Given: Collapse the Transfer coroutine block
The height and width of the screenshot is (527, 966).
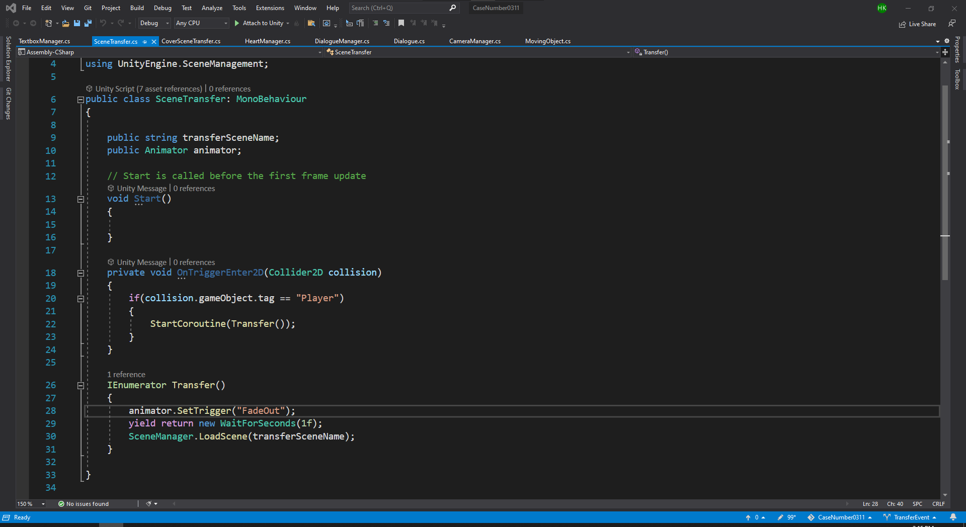Looking at the screenshot, I should [x=80, y=386].
